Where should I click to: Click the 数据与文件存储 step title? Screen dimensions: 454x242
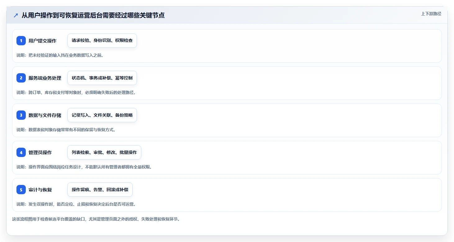45,115
